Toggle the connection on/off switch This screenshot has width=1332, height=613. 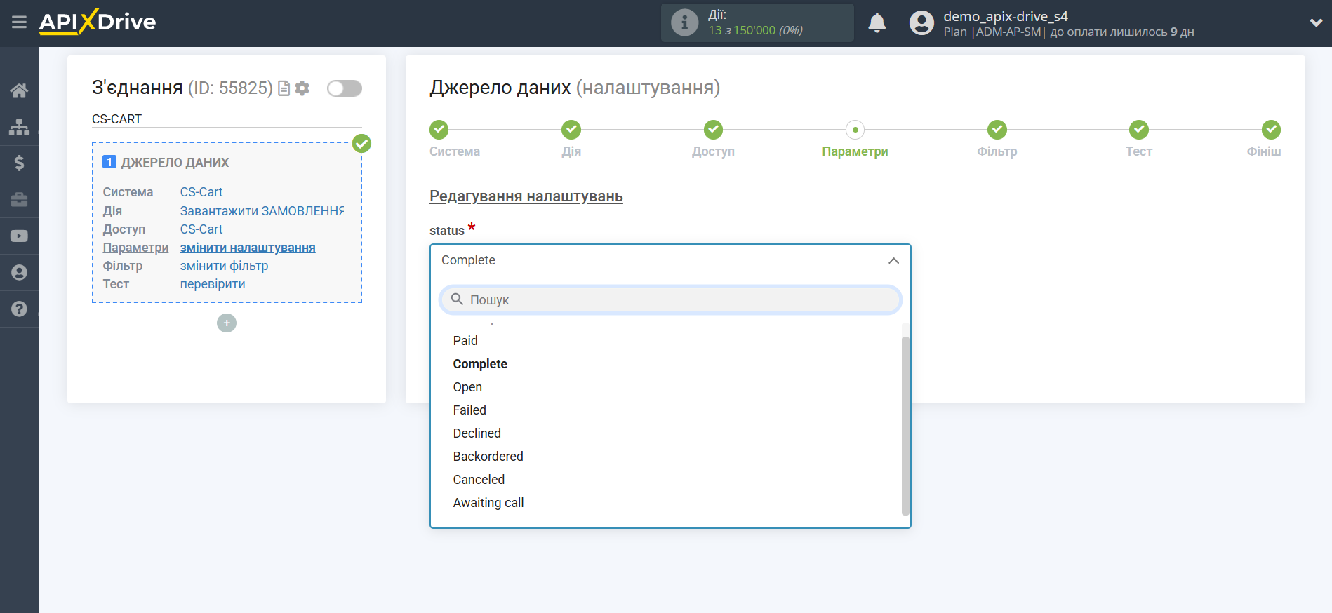coord(345,88)
